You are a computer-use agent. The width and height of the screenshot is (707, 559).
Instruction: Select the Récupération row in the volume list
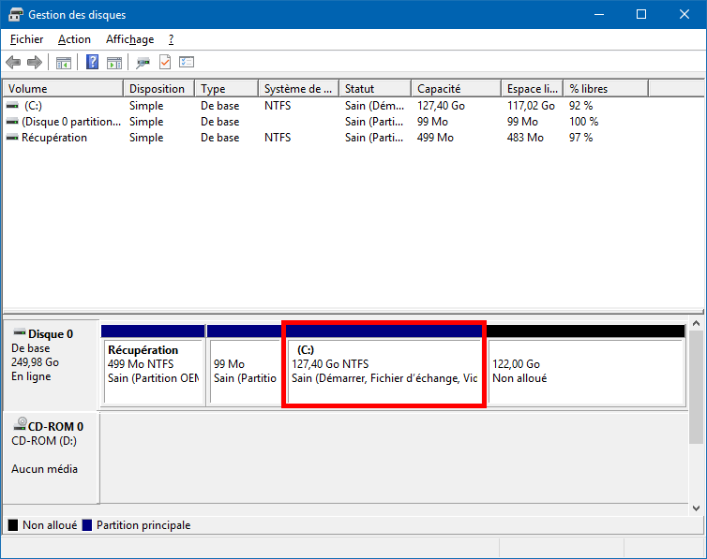(353, 138)
